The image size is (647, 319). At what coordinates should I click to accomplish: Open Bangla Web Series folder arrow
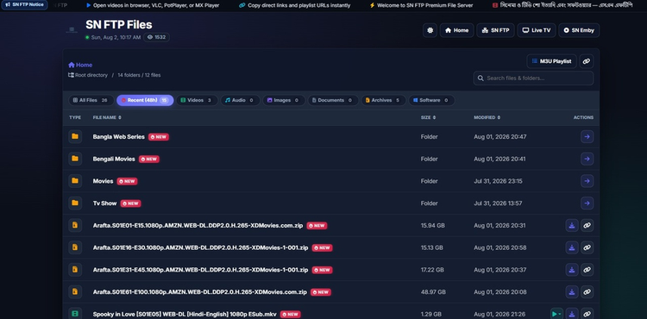pyautogui.click(x=587, y=137)
